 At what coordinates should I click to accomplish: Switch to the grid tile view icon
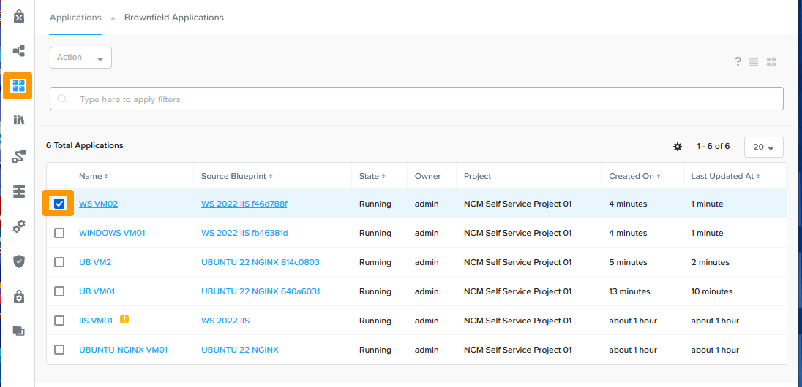pos(771,62)
